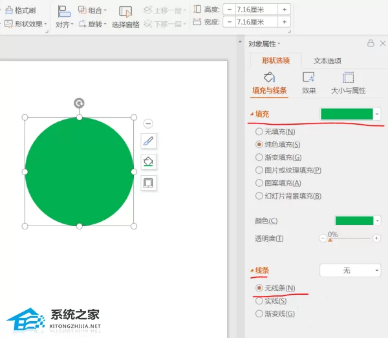Select the Shape Options (形状选项) tab
The width and height of the screenshot is (388, 338).
coord(275,61)
